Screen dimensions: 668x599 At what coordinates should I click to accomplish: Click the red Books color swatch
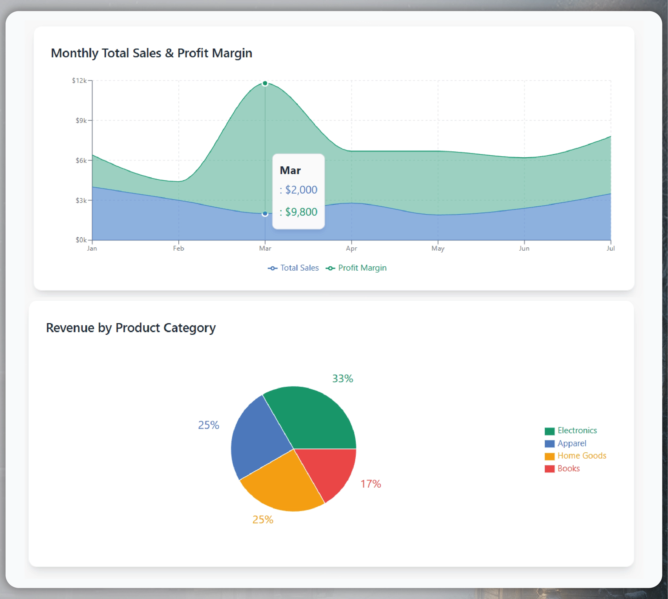550,469
